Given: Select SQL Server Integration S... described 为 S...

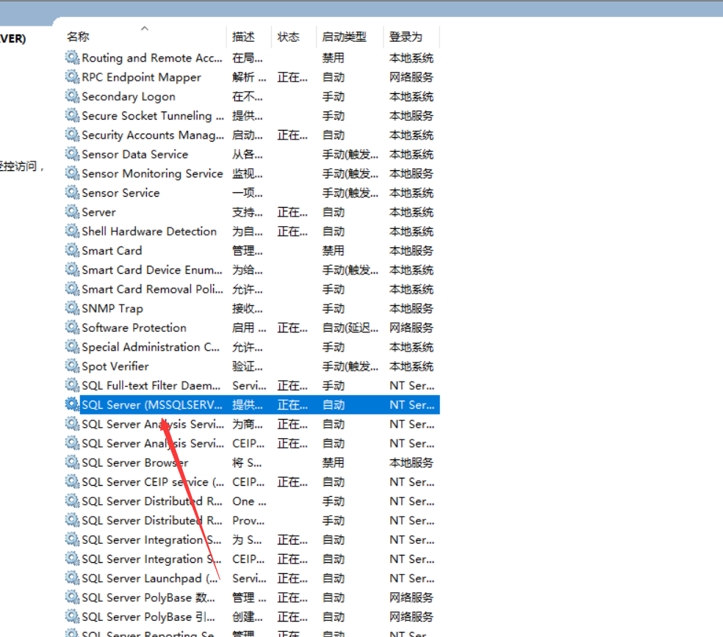Looking at the screenshot, I should point(151,540).
